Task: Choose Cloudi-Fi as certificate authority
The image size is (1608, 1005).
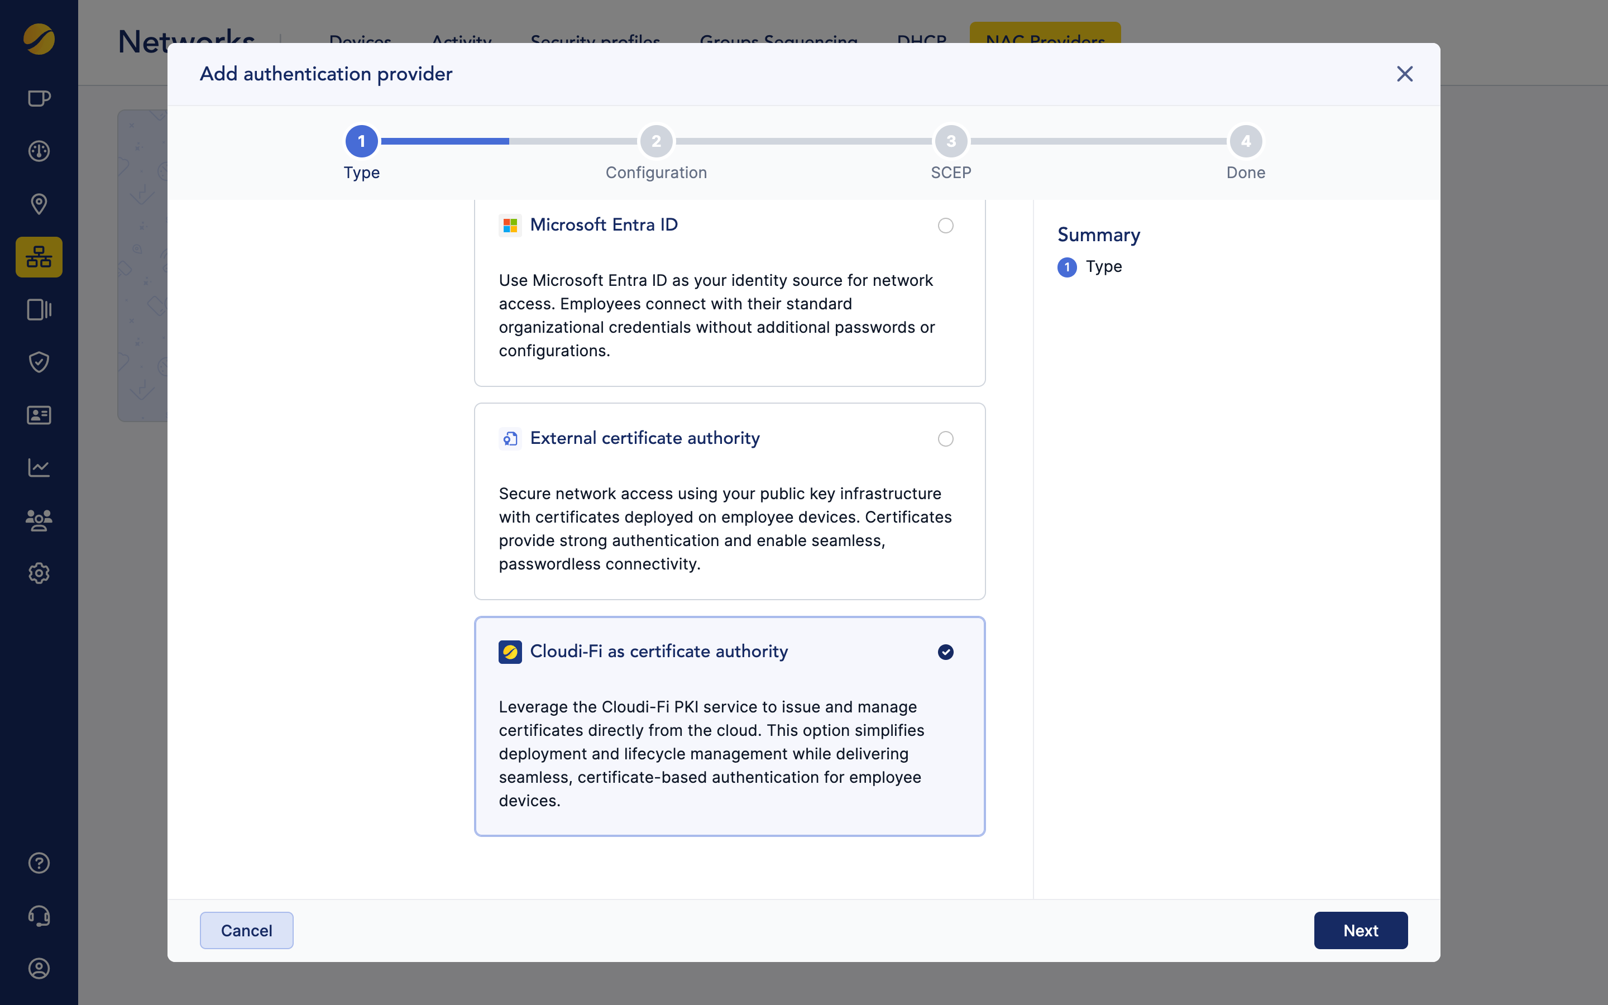Action: coord(945,652)
